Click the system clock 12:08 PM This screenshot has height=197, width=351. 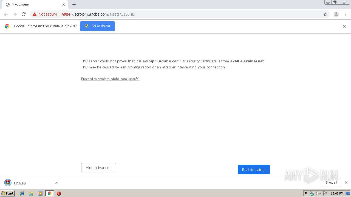point(337,193)
